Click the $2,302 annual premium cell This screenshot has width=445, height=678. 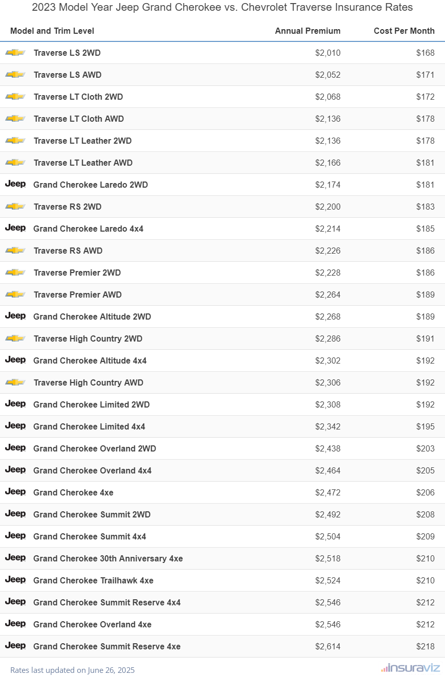pyautogui.click(x=328, y=360)
